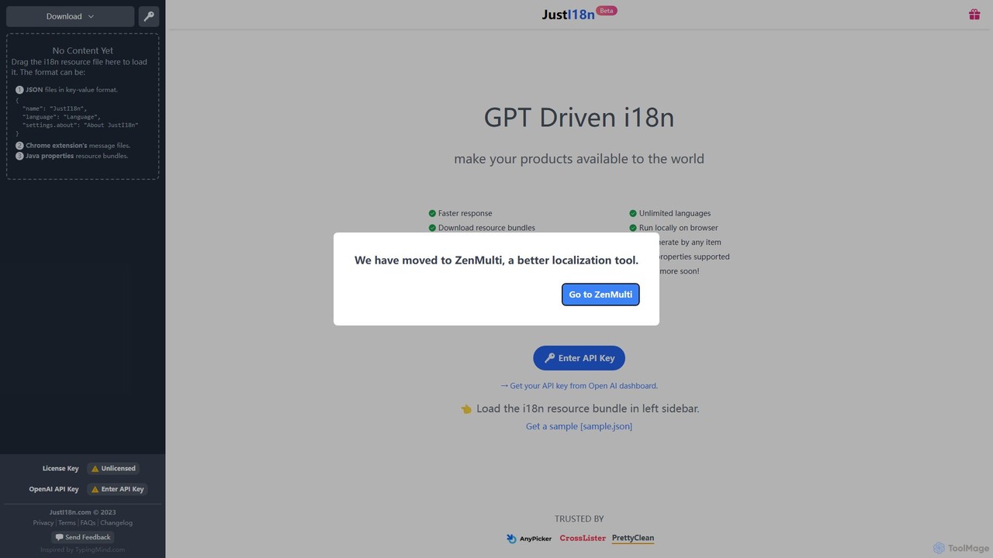
Task: Click the We have moved to ZenMulti message
Action: (496, 260)
